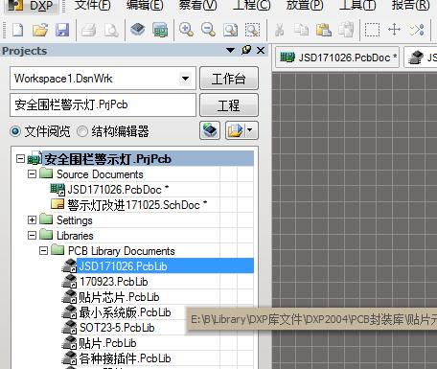Click the Fit Document zoom icon
The image size is (437, 369).
[x=230, y=30]
